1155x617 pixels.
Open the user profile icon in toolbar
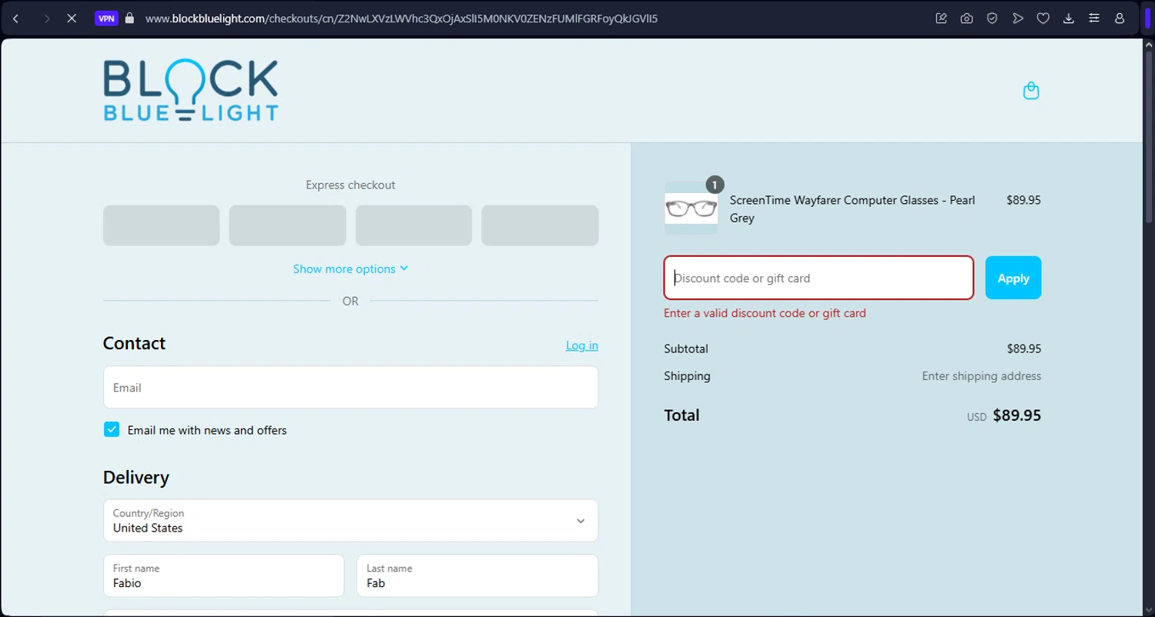tap(1120, 18)
